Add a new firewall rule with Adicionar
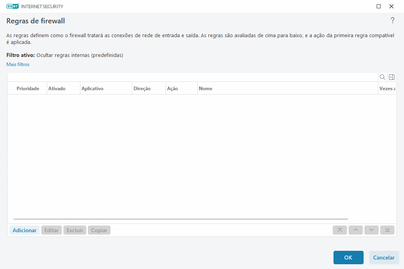404x269 pixels. pyautogui.click(x=24, y=230)
